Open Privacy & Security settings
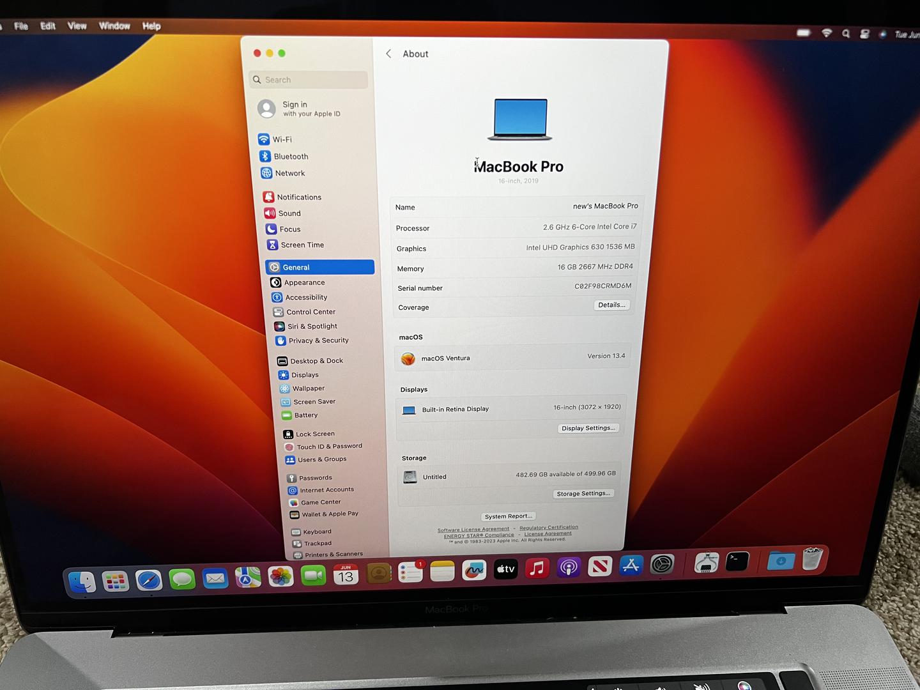Image resolution: width=920 pixels, height=690 pixels. (x=312, y=341)
